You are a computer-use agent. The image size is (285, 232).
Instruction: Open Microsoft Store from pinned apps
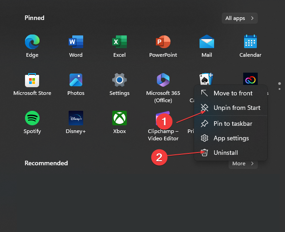[32, 80]
